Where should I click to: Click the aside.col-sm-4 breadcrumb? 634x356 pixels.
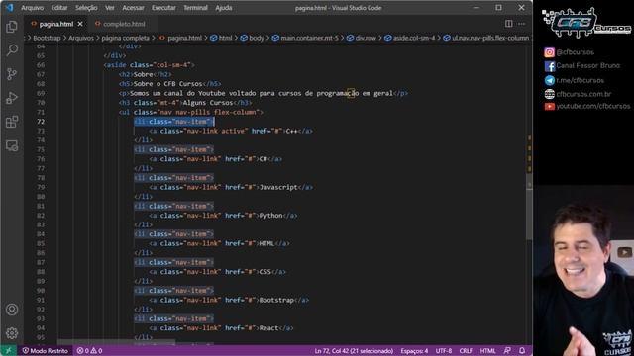(x=410, y=38)
